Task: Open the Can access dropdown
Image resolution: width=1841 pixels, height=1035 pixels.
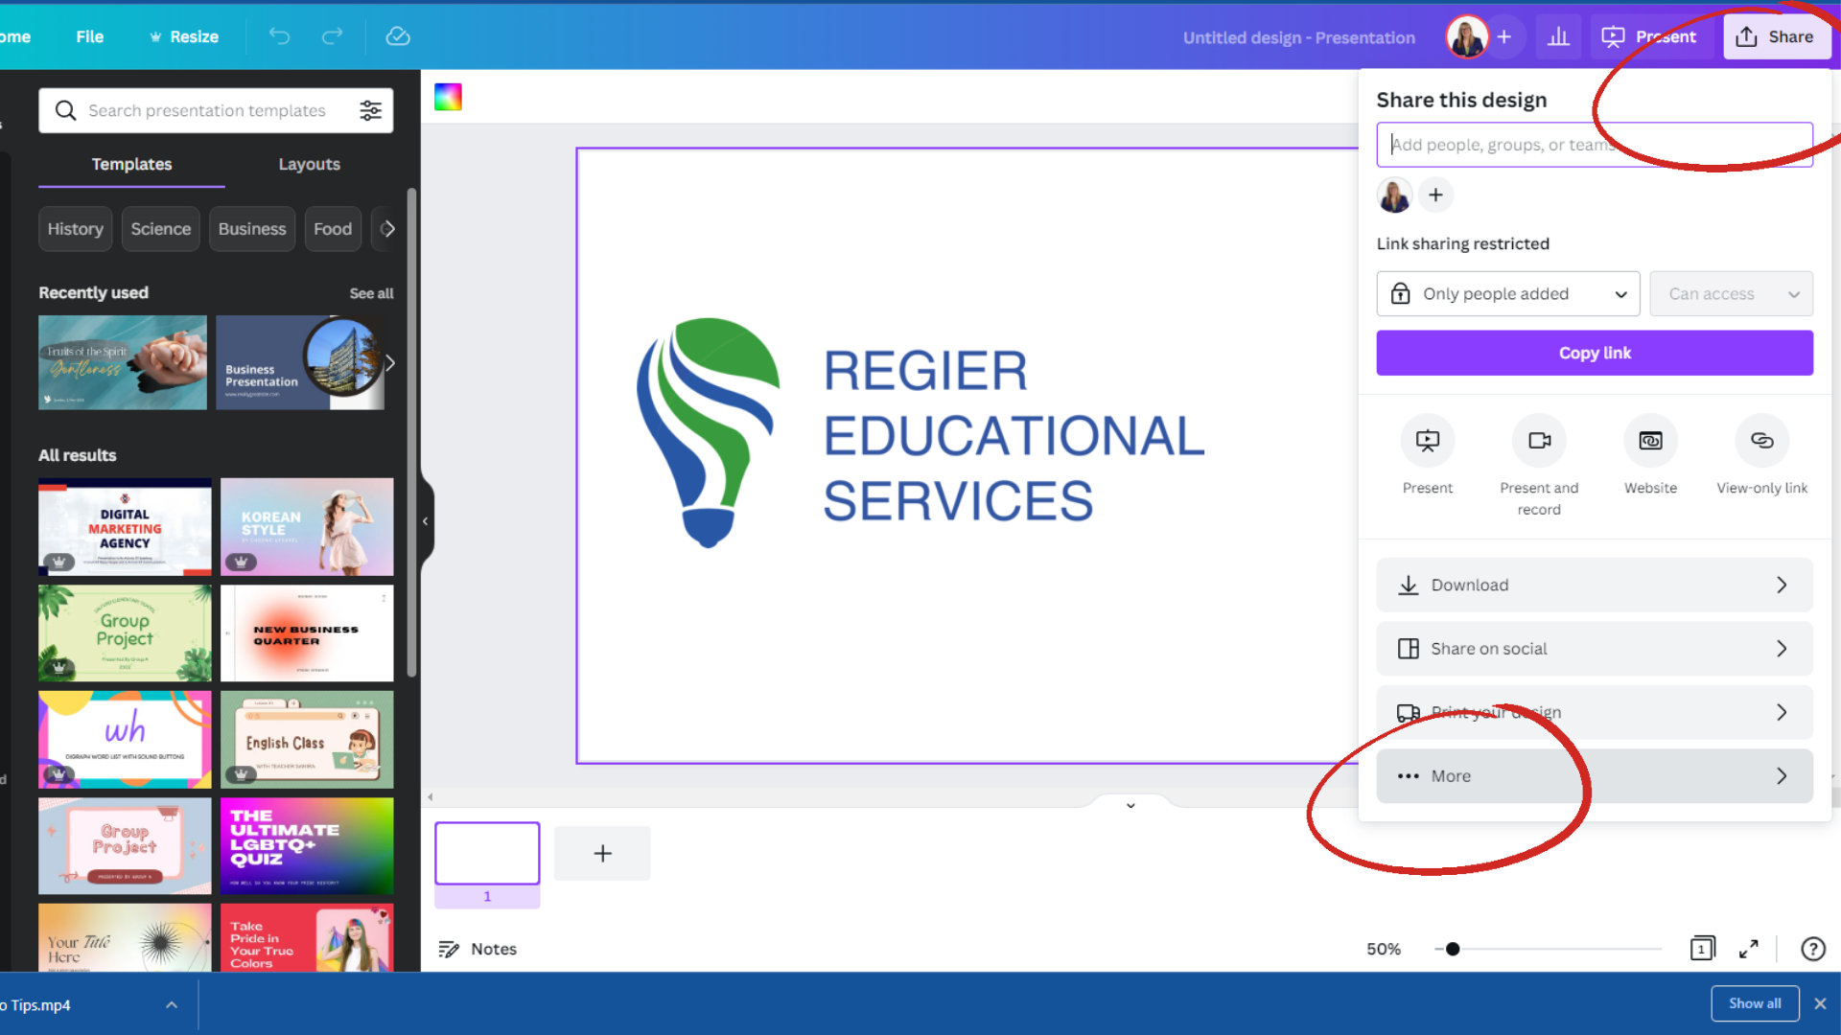Action: [x=1731, y=294]
